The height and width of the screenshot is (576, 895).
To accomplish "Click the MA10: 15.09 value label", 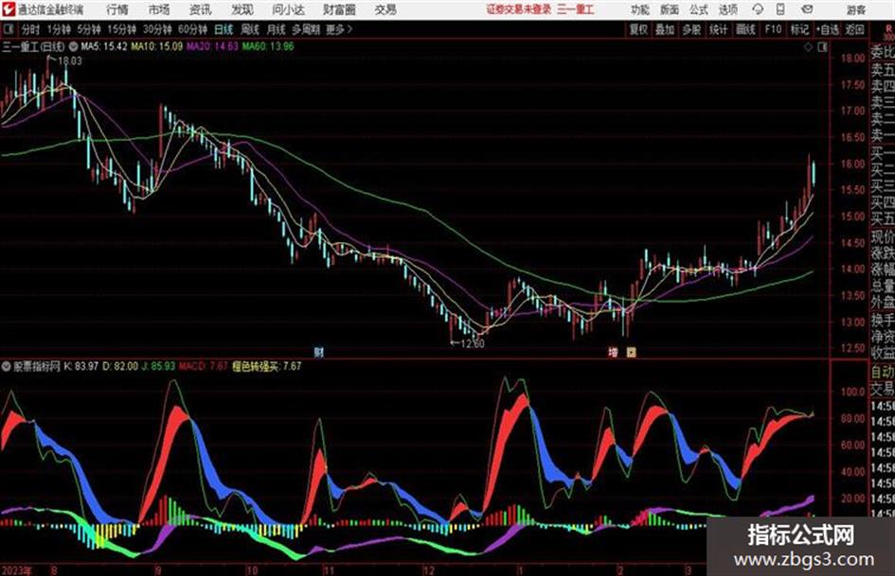I will 157,46.
